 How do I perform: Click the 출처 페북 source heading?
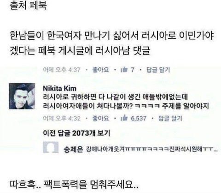28,6
